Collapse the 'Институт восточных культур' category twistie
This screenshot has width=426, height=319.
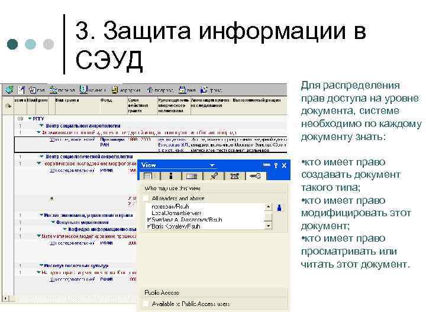click(x=41, y=265)
